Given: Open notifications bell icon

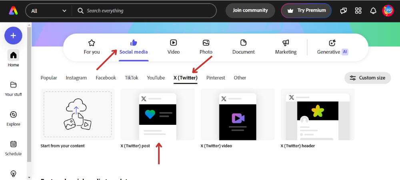Looking at the screenshot, I should [373, 11].
